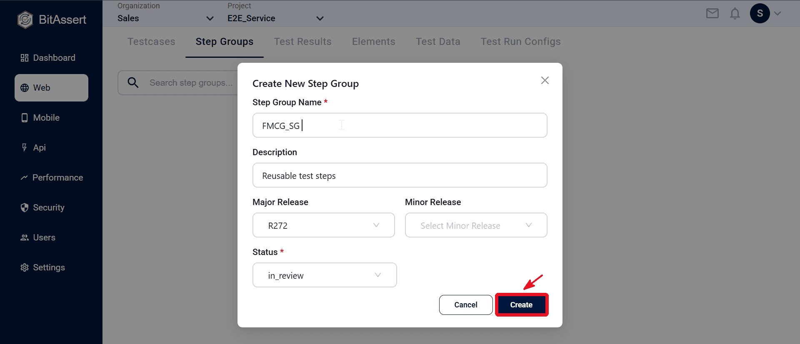Open the Project E2E_Service dropdown
The height and width of the screenshot is (344, 800).
pyautogui.click(x=275, y=18)
